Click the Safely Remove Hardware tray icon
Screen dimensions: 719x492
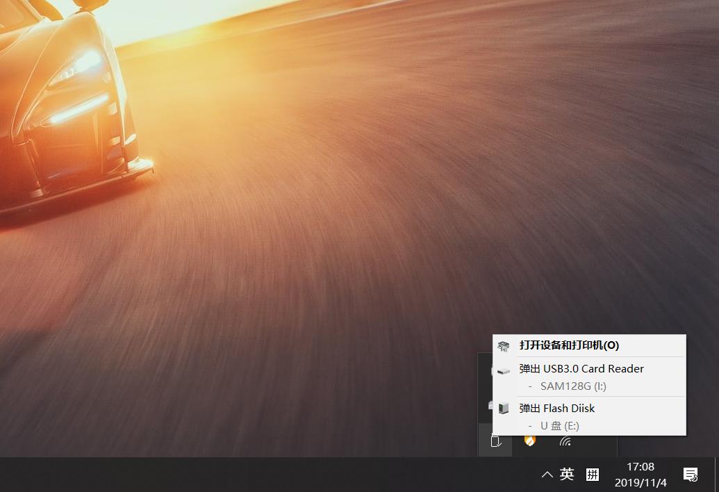pos(495,441)
